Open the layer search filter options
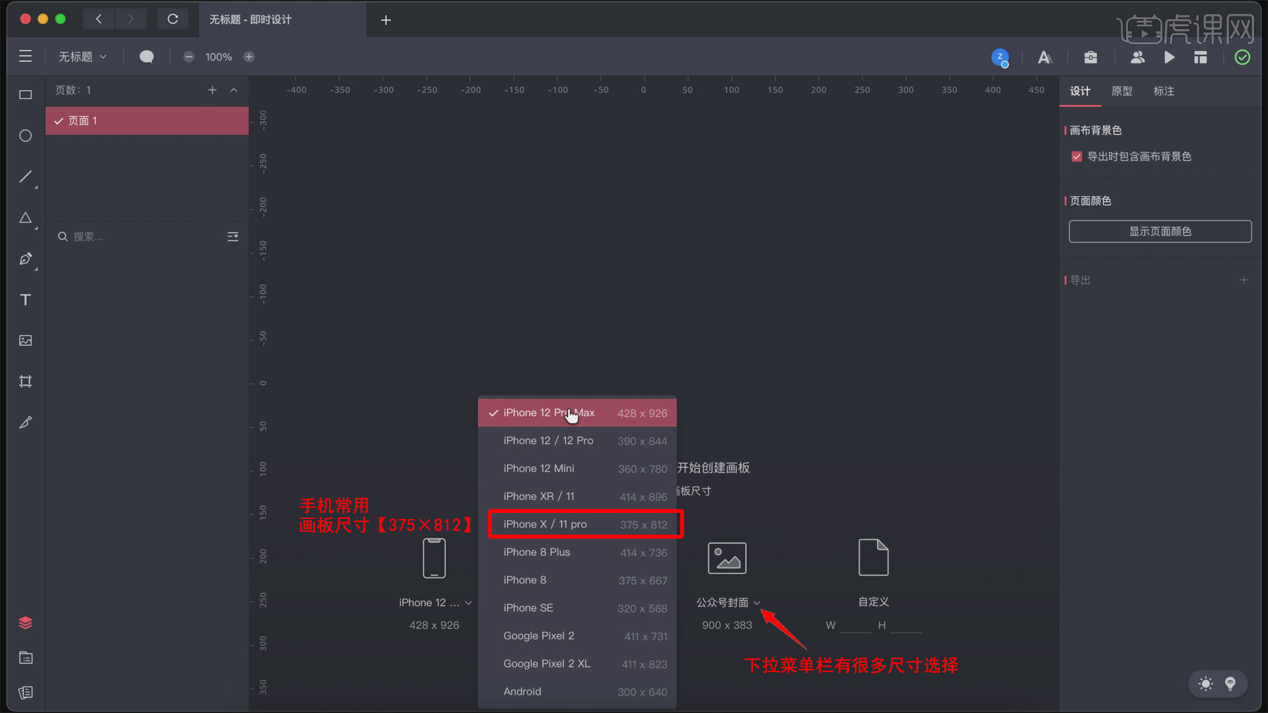 pos(232,236)
